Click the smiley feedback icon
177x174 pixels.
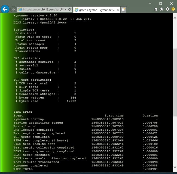pos(173,9)
